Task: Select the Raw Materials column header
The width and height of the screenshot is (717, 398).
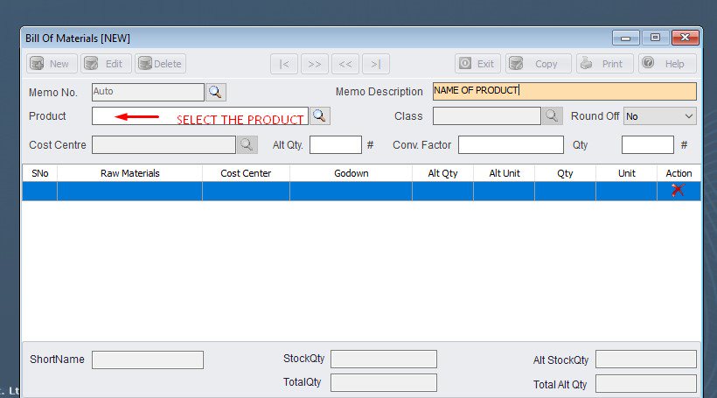Action: (129, 173)
